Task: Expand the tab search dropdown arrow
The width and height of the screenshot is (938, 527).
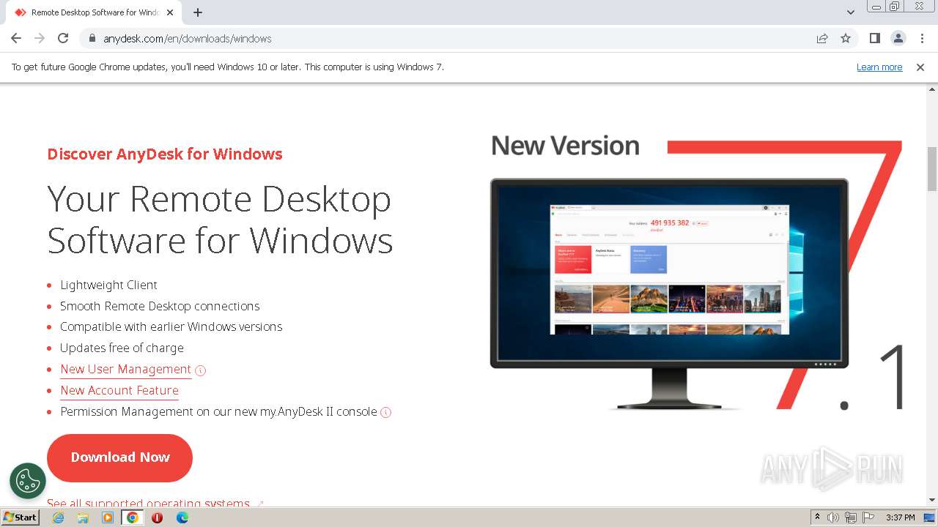Action: (x=851, y=12)
